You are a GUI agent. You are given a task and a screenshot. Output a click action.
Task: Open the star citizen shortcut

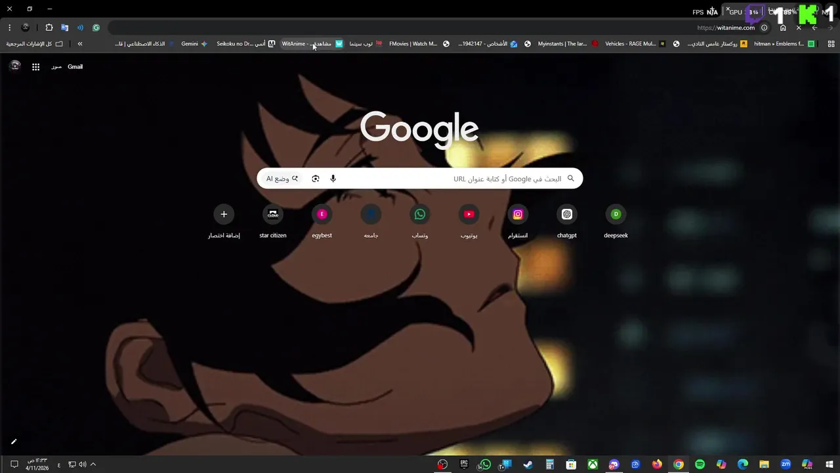(273, 221)
